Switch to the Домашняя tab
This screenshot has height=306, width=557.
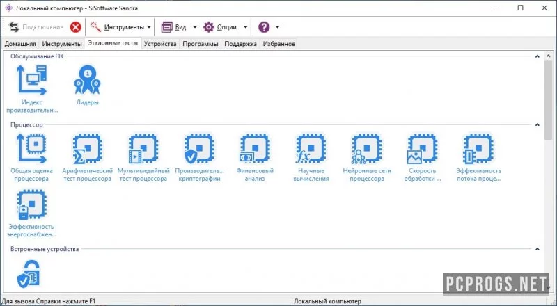[x=20, y=44]
